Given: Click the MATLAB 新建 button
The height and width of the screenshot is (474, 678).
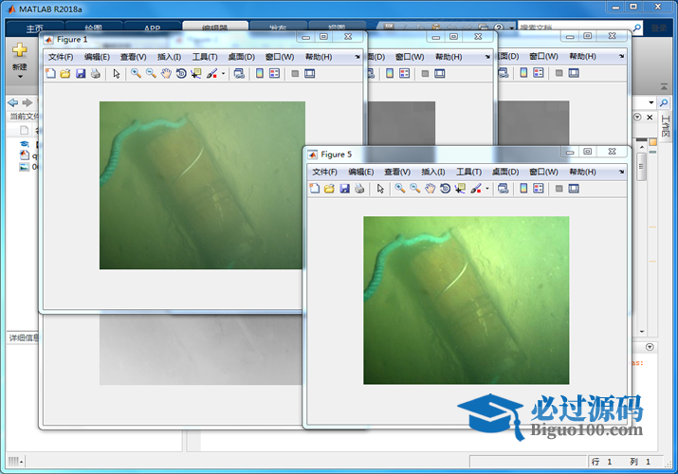Looking at the screenshot, I should 19,57.
